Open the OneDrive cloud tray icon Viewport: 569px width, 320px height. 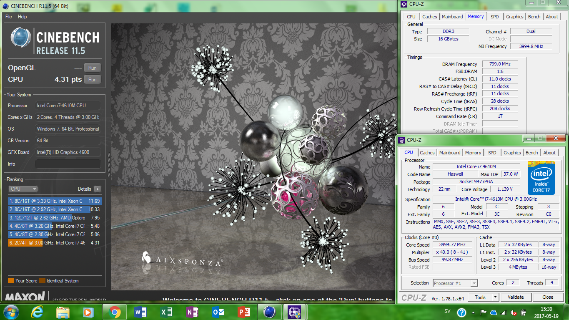(494, 312)
